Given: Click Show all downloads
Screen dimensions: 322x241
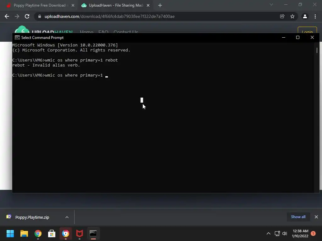Looking at the screenshot, I should [x=298, y=217].
